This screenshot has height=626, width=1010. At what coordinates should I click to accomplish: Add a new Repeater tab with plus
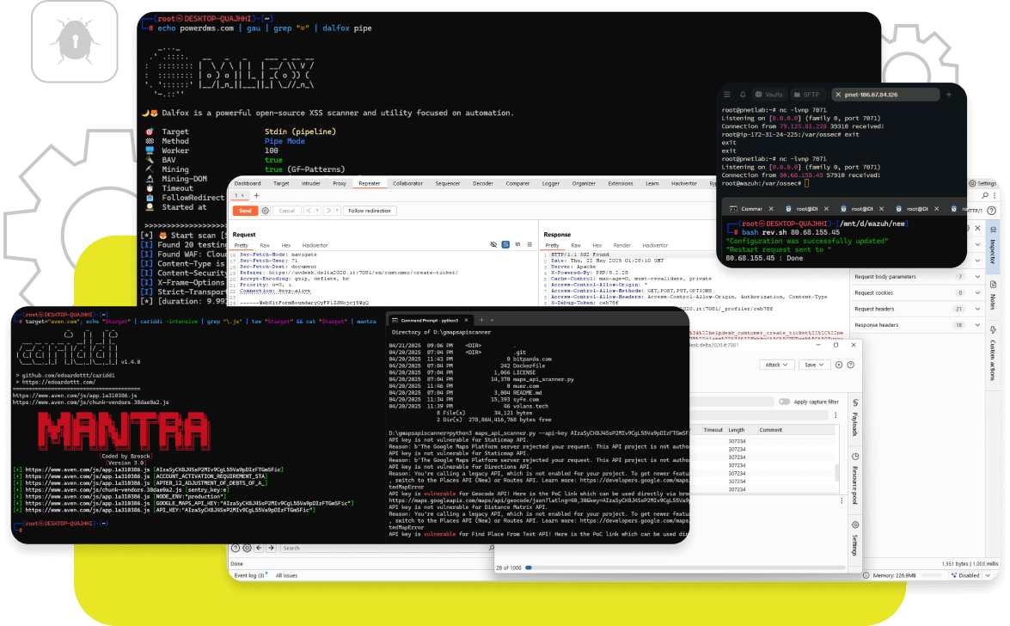point(256,195)
